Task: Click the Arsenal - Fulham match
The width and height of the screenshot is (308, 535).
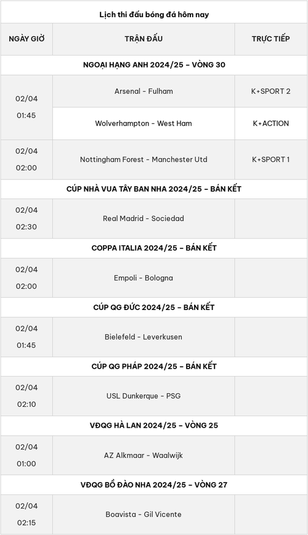Action: point(144,91)
